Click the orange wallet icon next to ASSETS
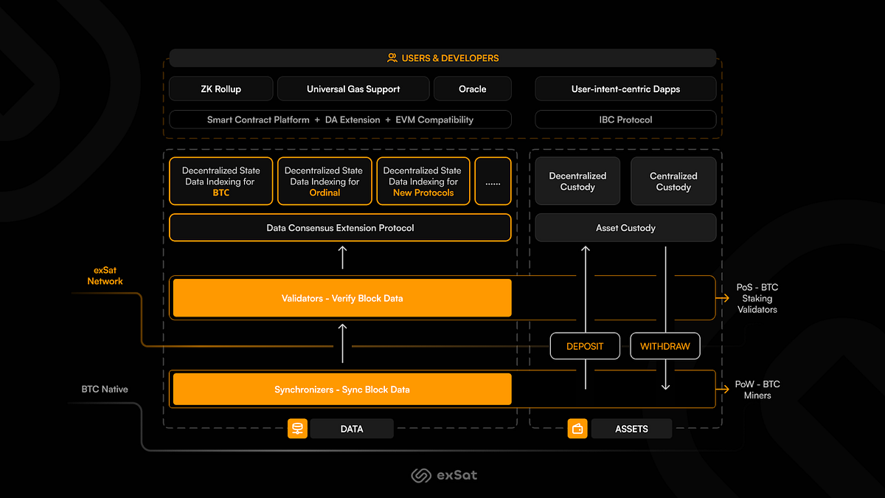Image resolution: width=885 pixels, height=498 pixels. (x=577, y=428)
